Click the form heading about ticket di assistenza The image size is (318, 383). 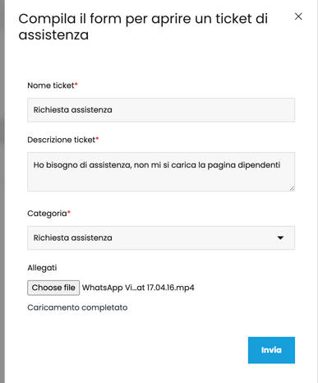tap(143, 26)
